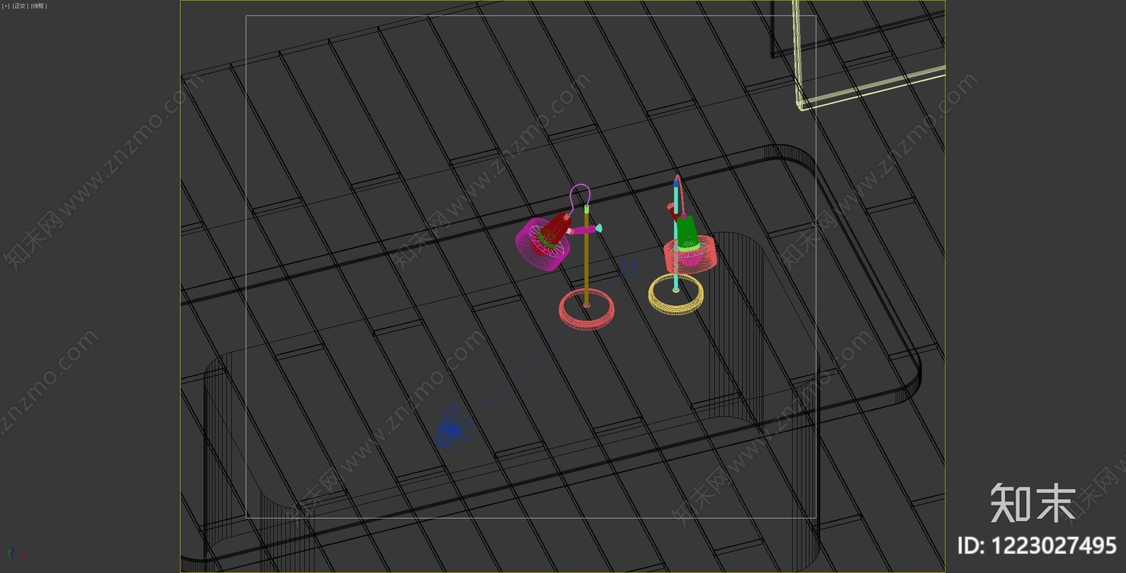The height and width of the screenshot is (573, 1126).
Task: Open the [+] viewport general menu
Action: pos(6,6)
